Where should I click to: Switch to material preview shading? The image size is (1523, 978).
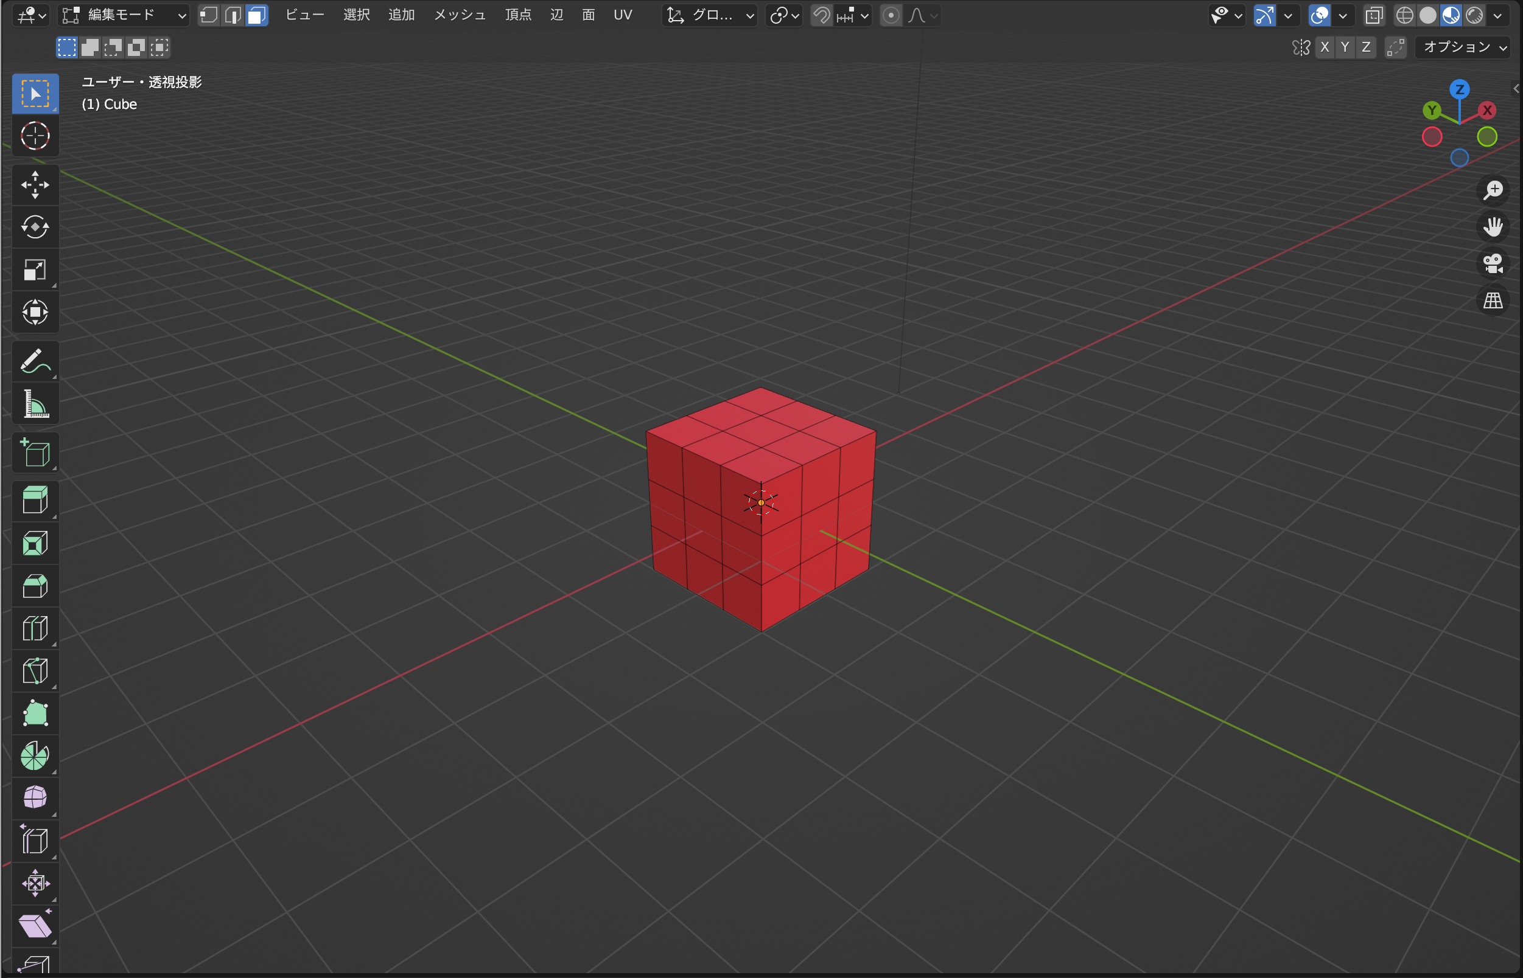point(1451,15)
